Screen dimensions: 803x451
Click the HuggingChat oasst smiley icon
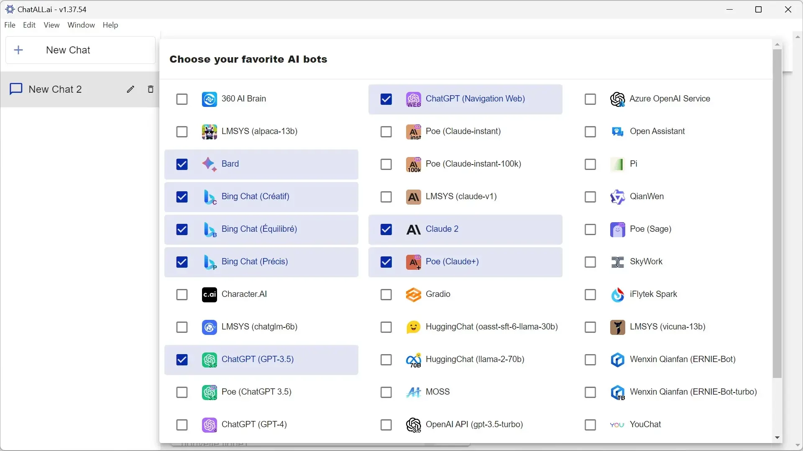pyautogui.click(x=413, y=327)
